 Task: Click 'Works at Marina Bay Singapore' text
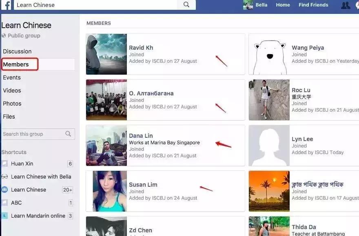(x=164, y=143)
